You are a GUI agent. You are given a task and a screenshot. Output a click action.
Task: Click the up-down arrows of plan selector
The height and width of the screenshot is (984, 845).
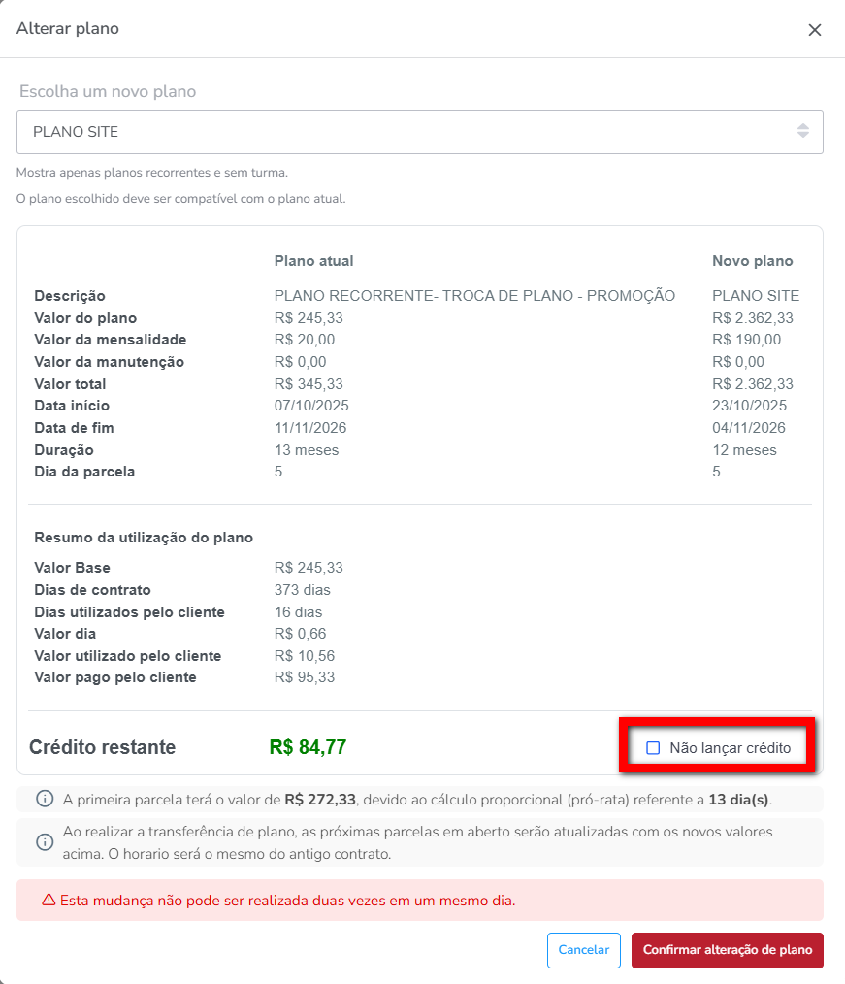[802, 131]
